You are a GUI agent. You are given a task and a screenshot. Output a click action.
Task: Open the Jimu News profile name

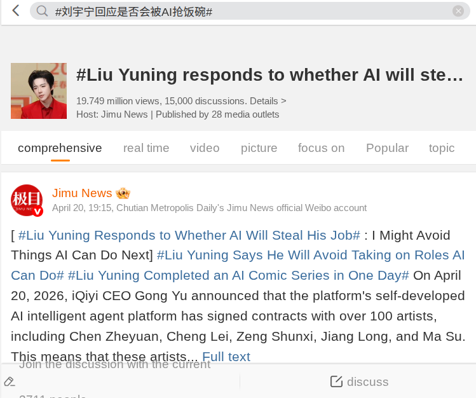click(82, 193)
